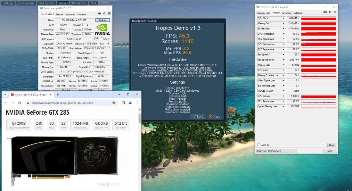Click the Lookup button
The height and width of the screenshot is (191, 352).
tap(102, 20)
